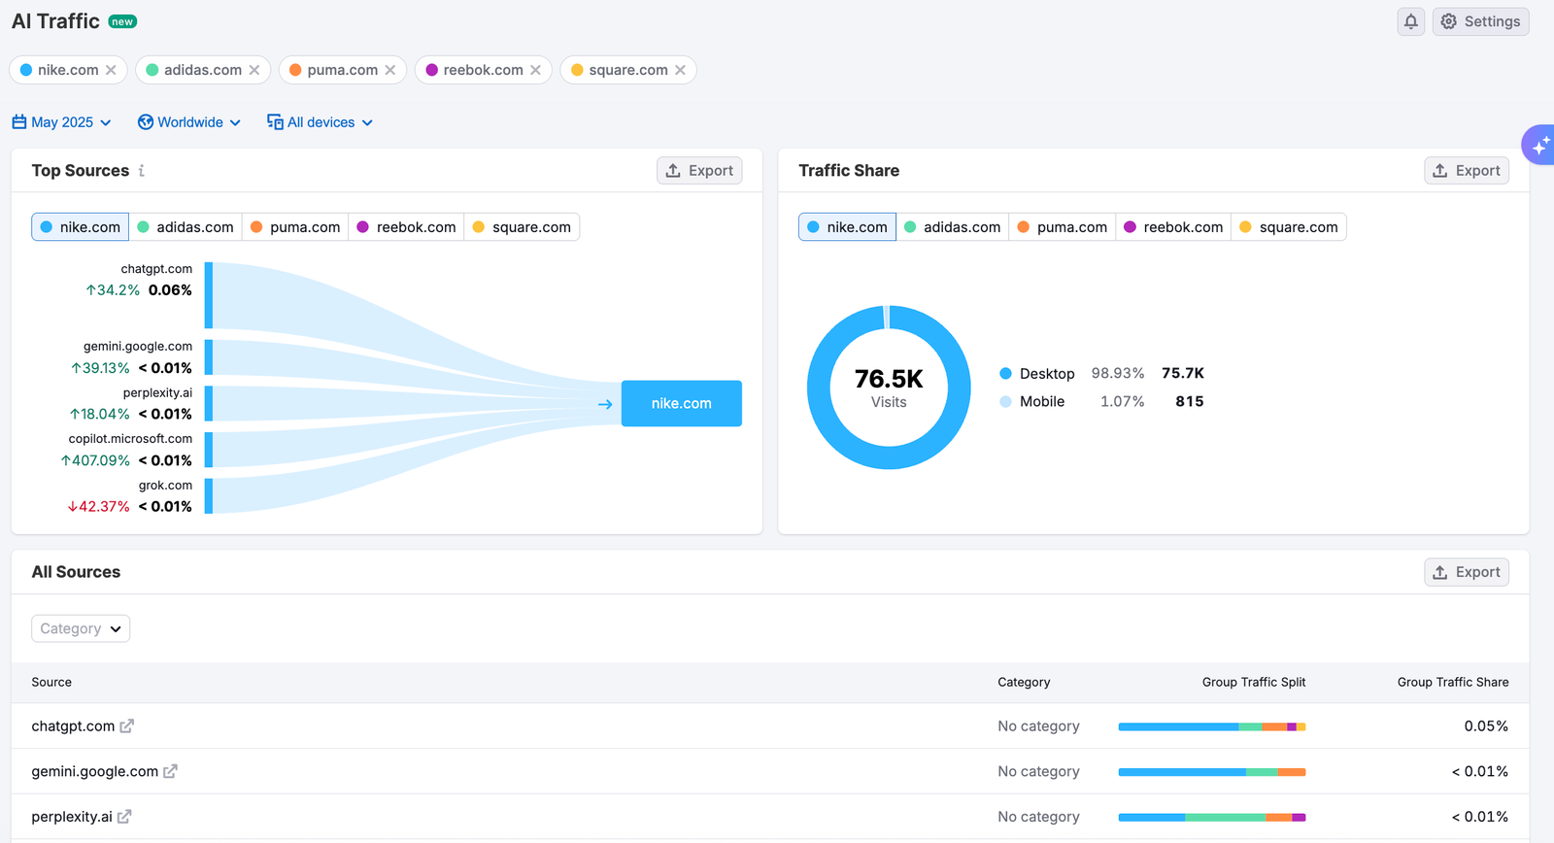This screenshot has height=843, width=1554.
Task: Open the notifications bell icon
Action: point(1410,21)
